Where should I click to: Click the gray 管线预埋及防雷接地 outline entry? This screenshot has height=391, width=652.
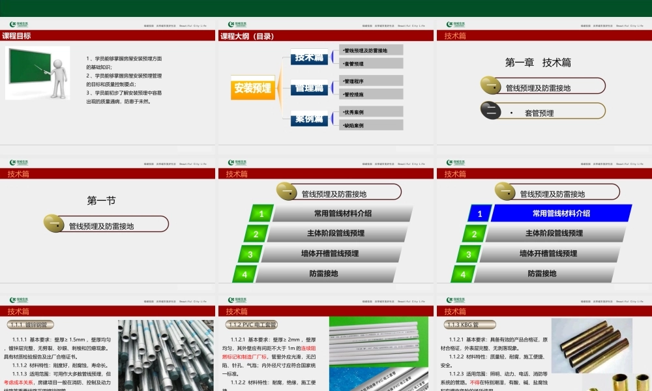tap(371, 50)
